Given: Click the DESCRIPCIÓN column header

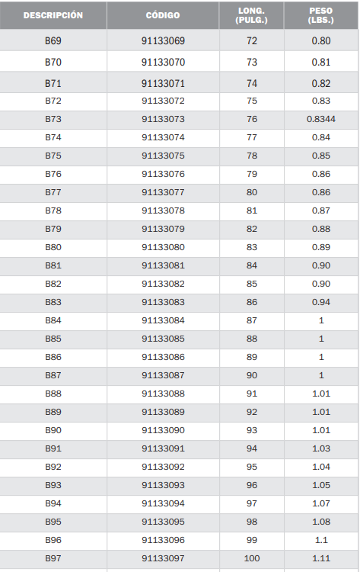Looking at the screenshot, I should [x=53, y=15].
